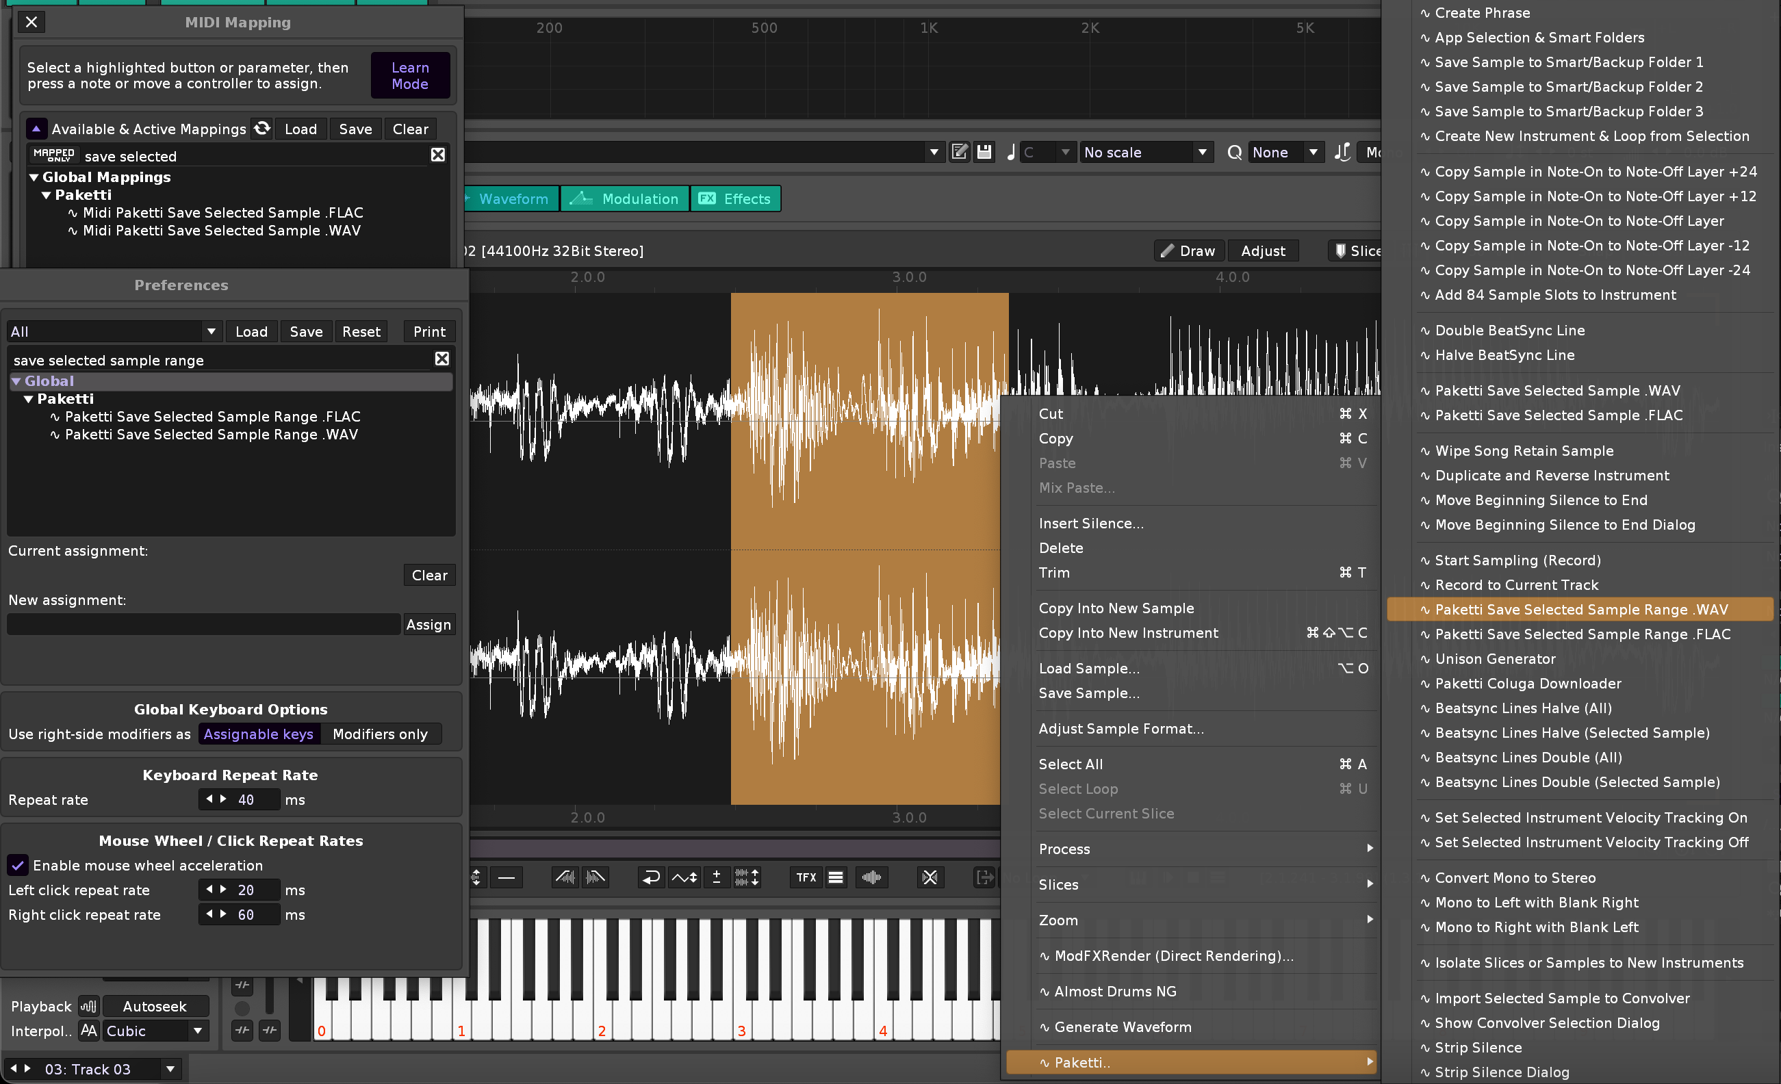Click the fade-out waveform icon
Image resolution: width=1781 pixels, height=1084 pixels.
(595, 877)
